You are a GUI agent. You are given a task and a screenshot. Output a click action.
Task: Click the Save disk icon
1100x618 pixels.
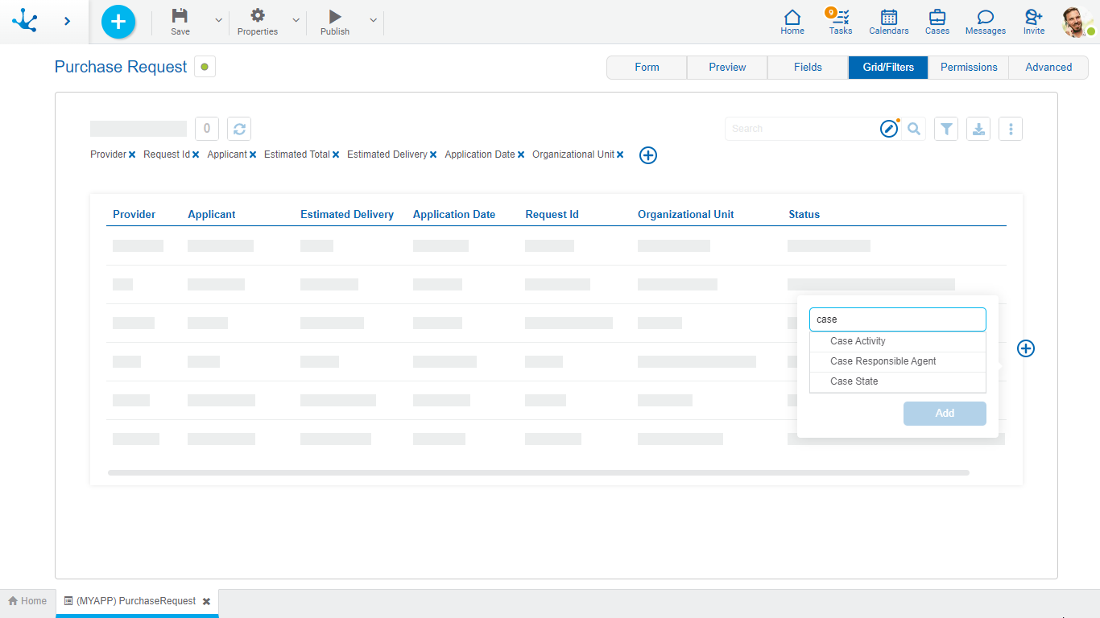pos(180,16)
